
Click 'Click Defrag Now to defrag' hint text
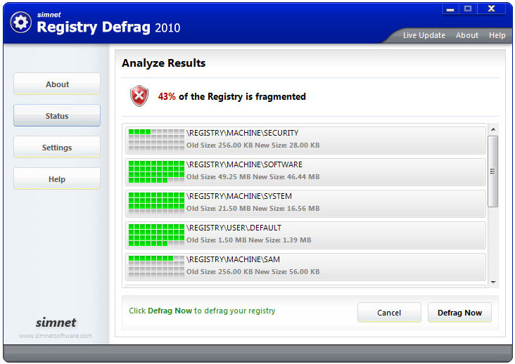pyautogui.click(x=202, y=311)
